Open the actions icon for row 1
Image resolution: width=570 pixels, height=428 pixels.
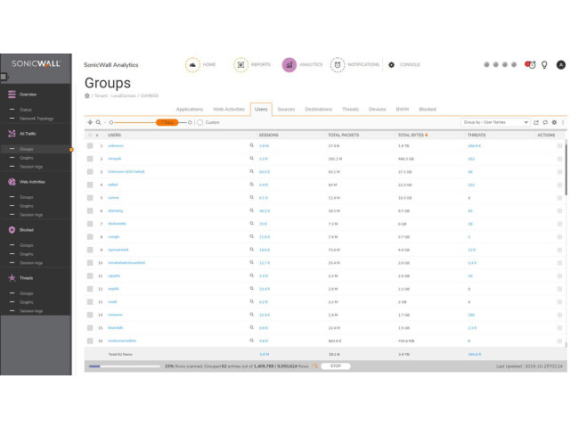559,145
